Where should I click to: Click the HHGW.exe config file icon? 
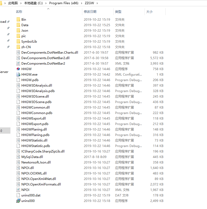pyautogui.click(x=18, y=74)
